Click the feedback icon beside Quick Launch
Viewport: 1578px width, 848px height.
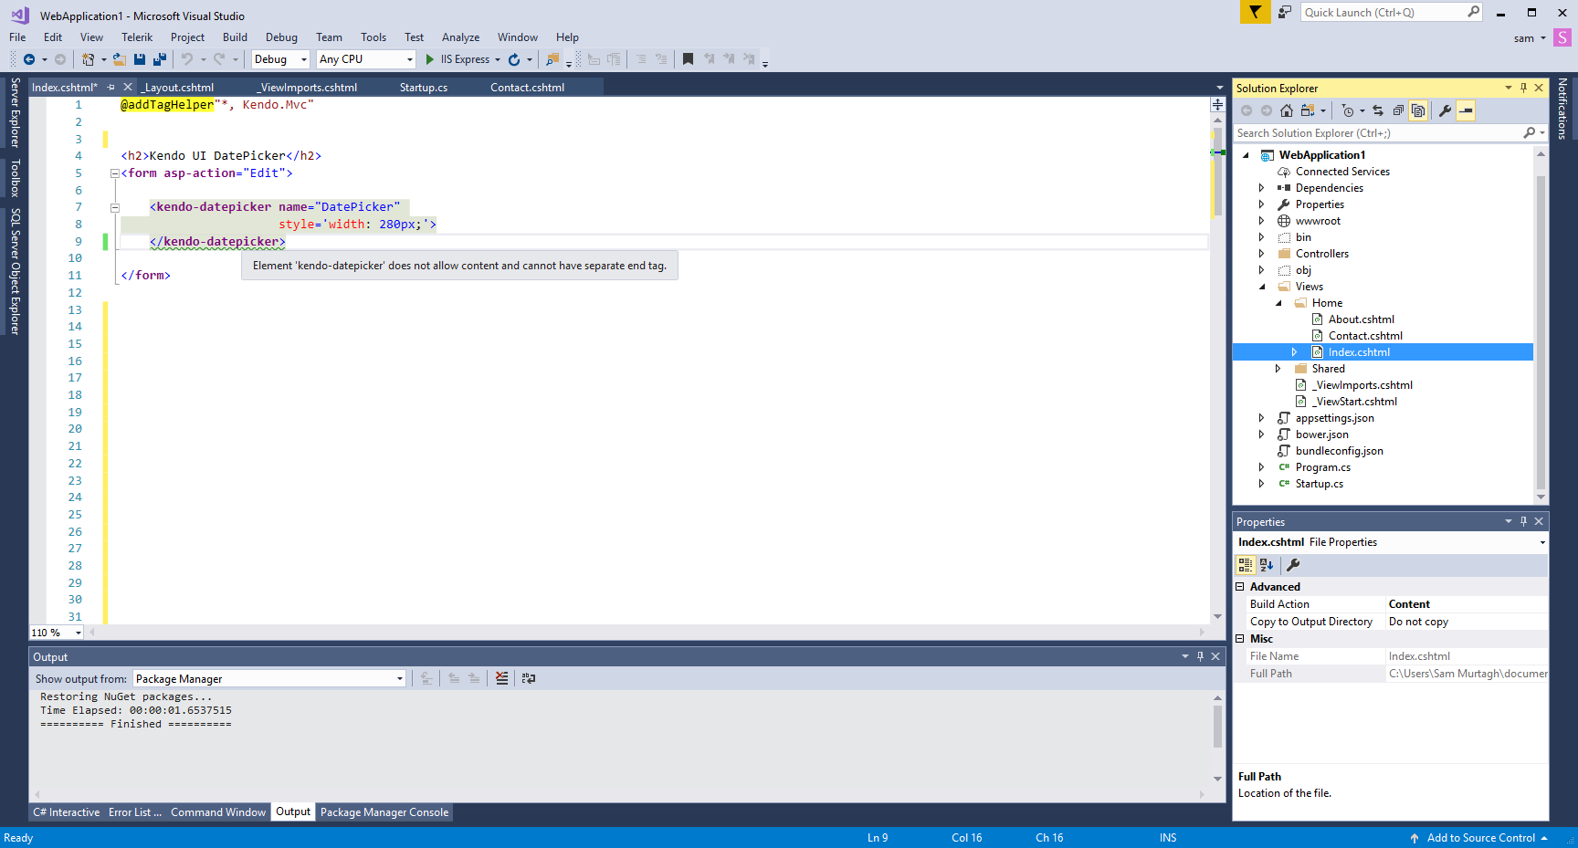pyautogui.click(x=1285, y=12)
